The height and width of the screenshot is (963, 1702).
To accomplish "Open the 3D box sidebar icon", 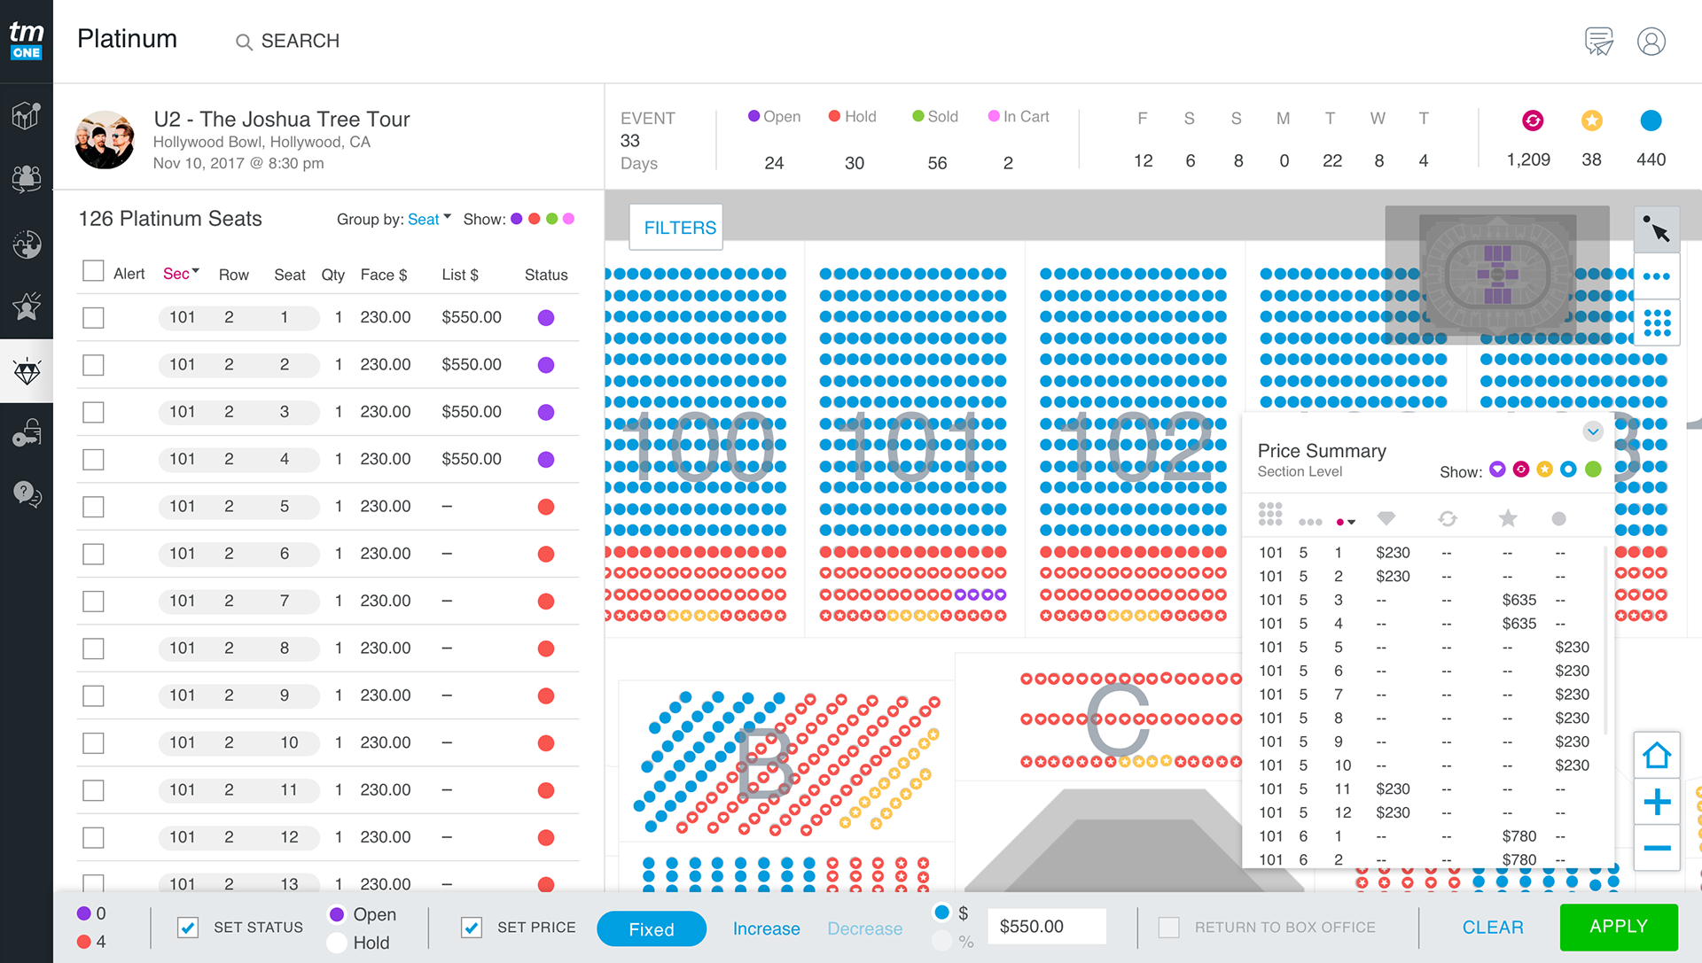I will coord(27,115).
